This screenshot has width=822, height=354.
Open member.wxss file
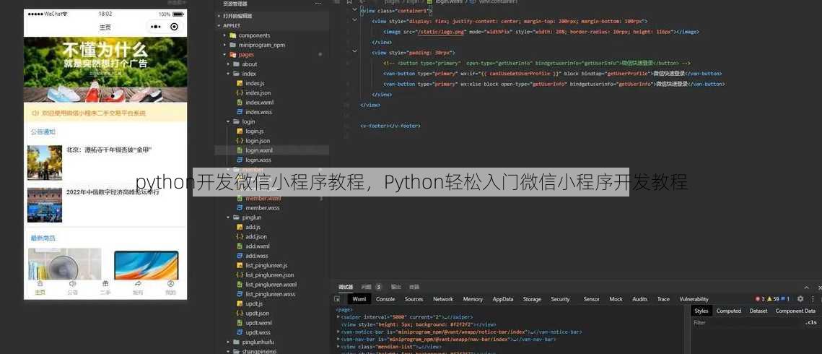263,207
